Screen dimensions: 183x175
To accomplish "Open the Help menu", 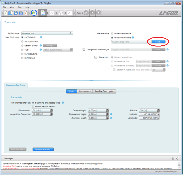I will [27, 7].
